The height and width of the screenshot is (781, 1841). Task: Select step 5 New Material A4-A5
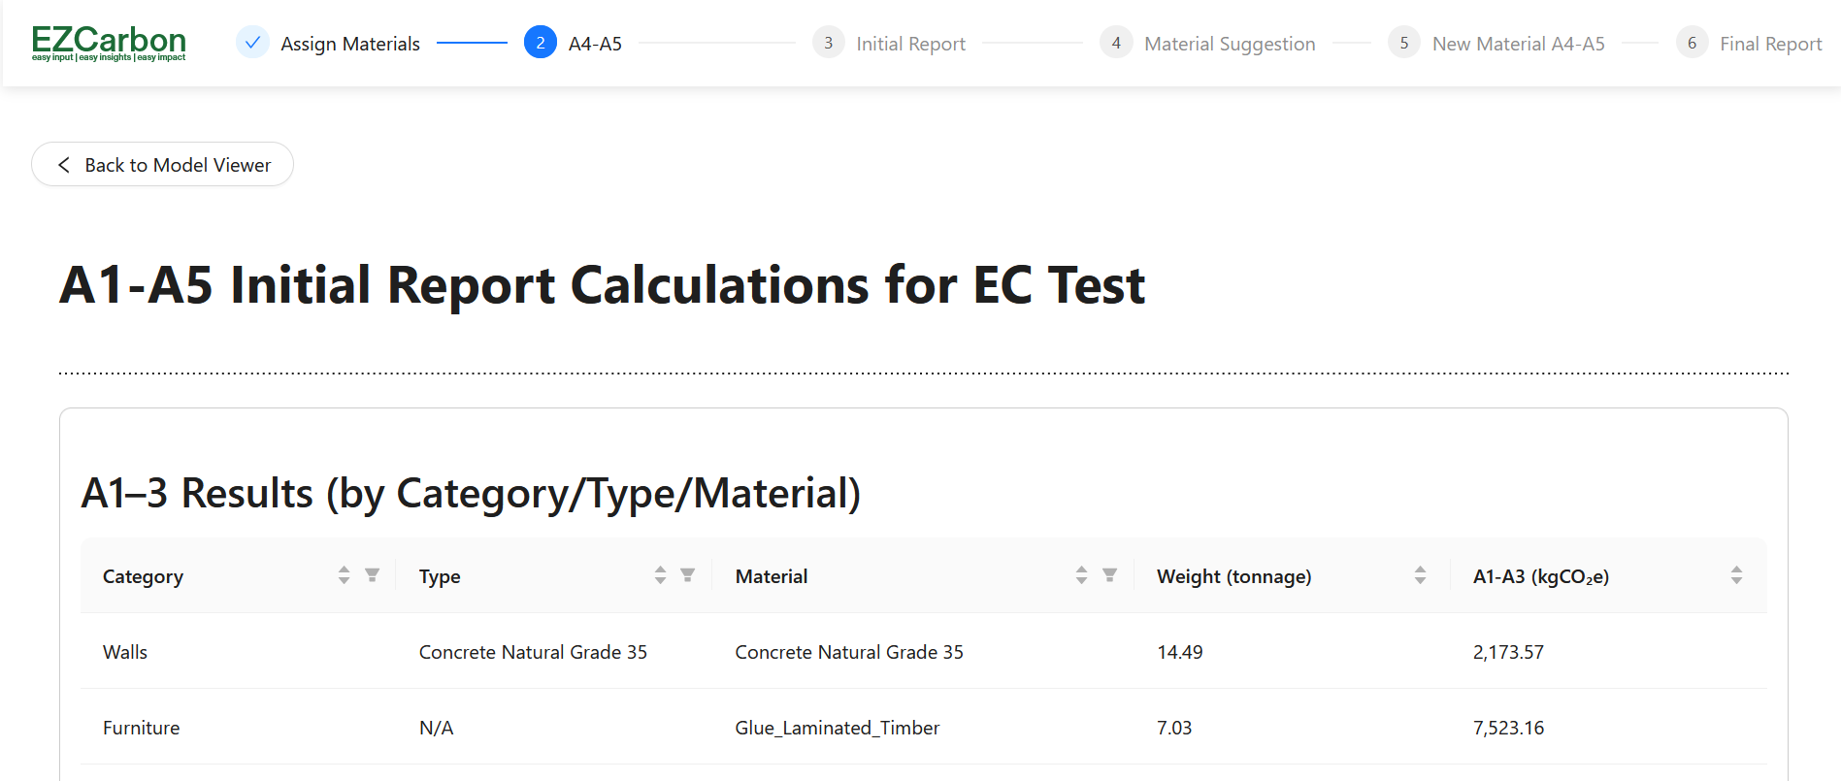pyautogui.click(x=1402, y=43)
